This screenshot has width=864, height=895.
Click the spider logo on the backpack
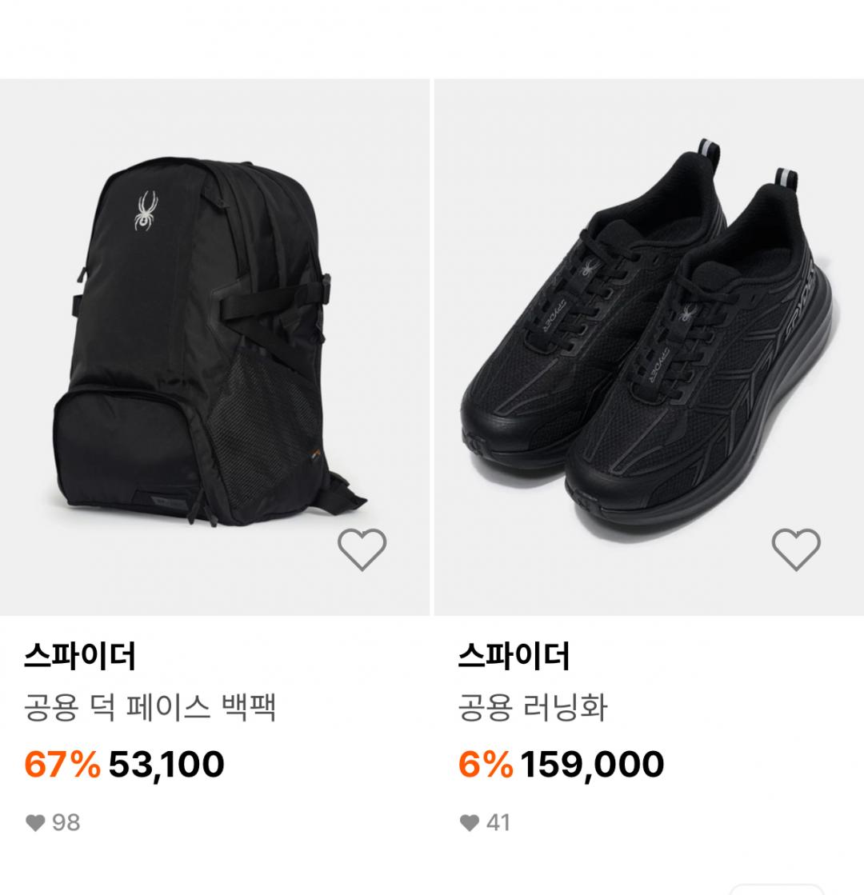click(x=146, y=211)
